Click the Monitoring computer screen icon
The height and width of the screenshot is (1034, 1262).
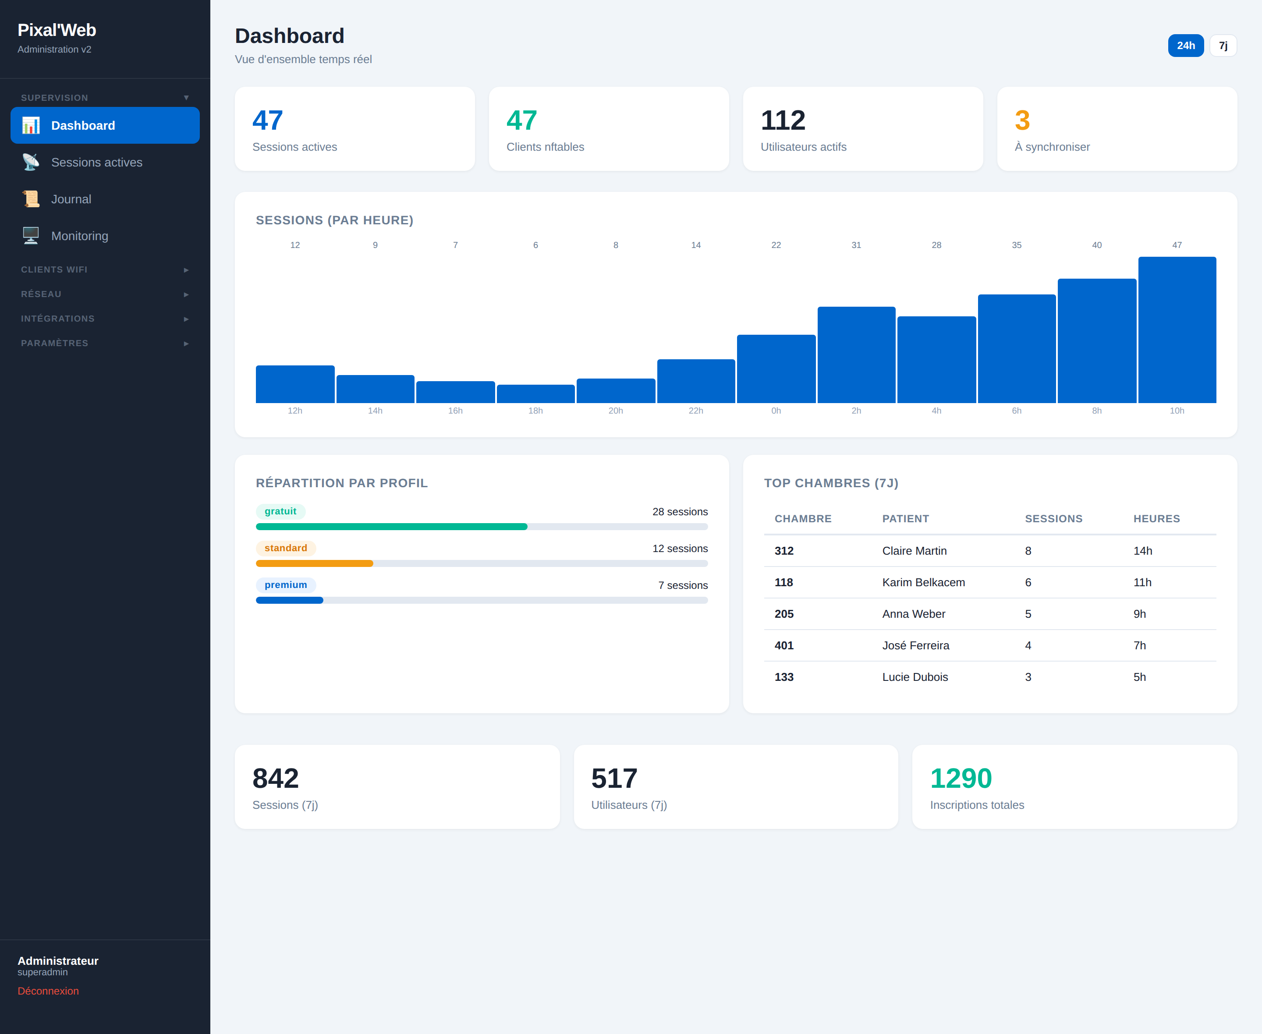31,236
